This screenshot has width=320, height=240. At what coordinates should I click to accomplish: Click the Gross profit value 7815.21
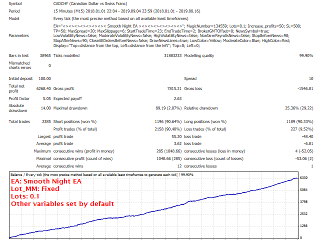(x=174, y=88)
